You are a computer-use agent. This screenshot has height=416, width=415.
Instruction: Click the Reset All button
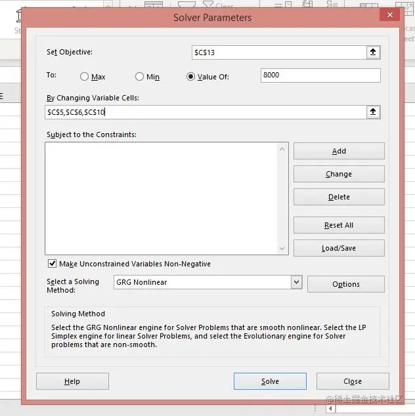(x=339, y=225)
